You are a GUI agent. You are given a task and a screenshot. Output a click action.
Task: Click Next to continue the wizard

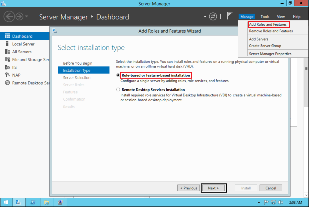(213, 188)
